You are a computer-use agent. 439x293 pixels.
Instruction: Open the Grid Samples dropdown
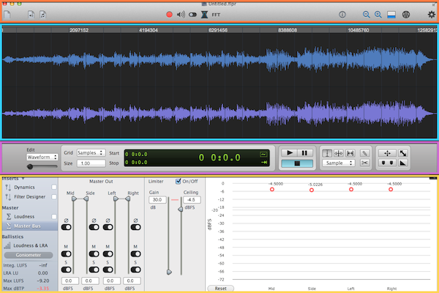(91, 153)
